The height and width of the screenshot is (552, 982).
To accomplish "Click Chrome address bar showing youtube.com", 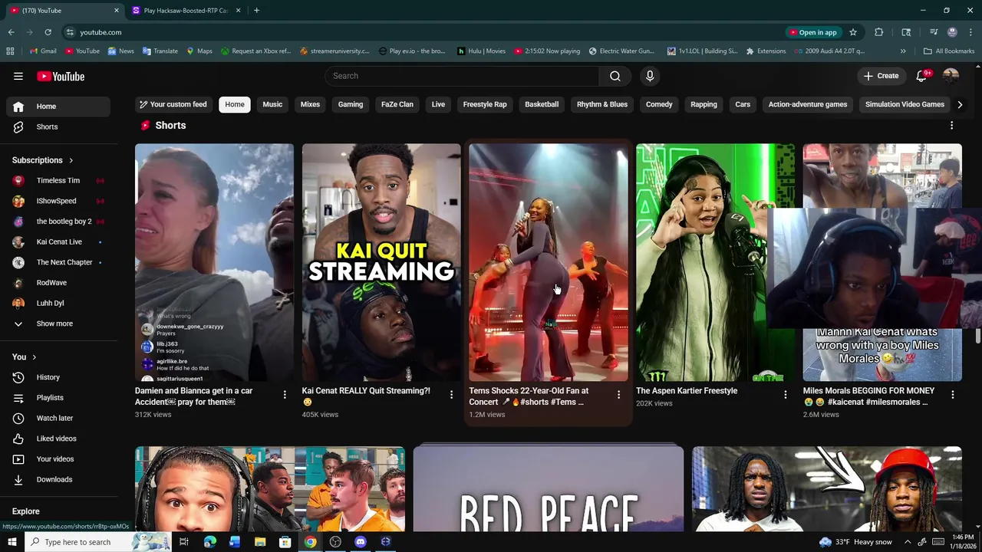I will [422, 32].
